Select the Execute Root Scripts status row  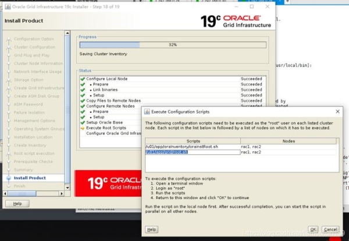point(111,128)
